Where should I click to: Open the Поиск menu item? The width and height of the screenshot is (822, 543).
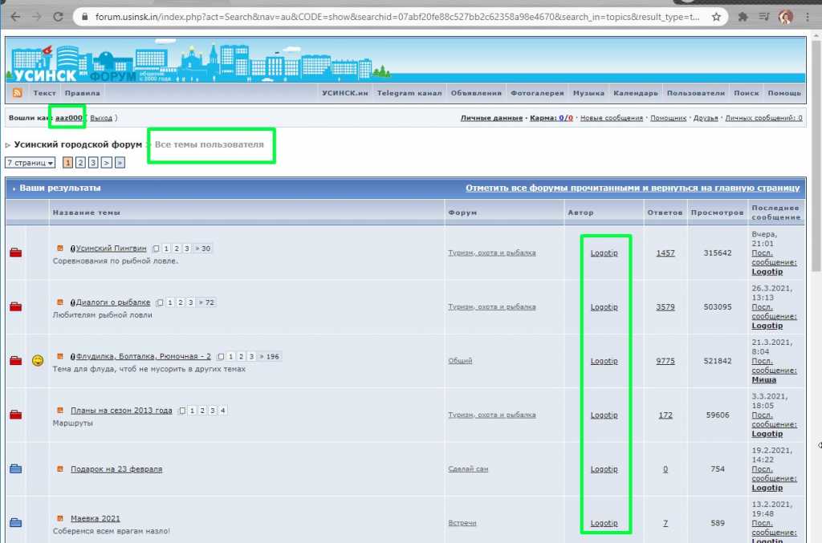(x=746, y=93)
